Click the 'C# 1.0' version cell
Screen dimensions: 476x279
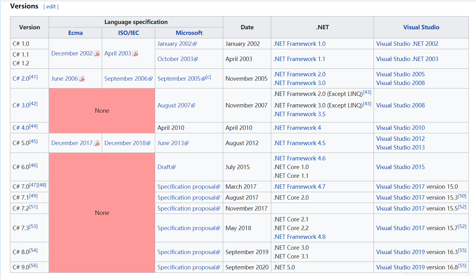pos(29,44)
